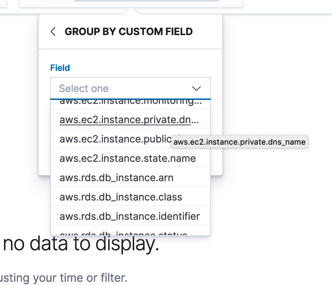Click the back chevron in the popover header
Image resolution: width=332 pixels, height=285 pixels.
[53, 32]
